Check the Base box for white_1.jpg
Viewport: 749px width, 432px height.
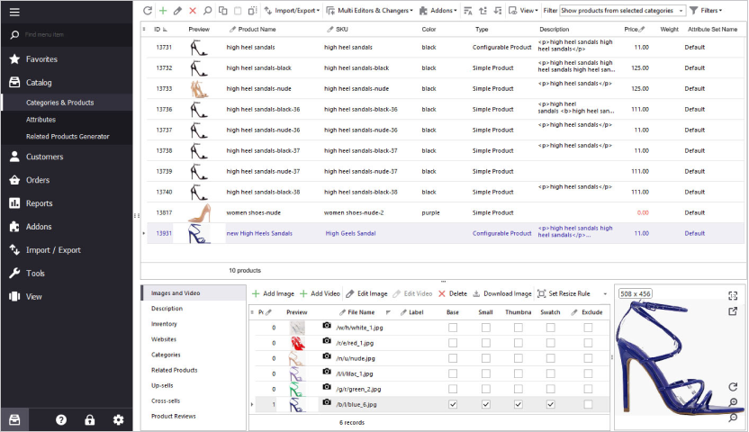452,328
